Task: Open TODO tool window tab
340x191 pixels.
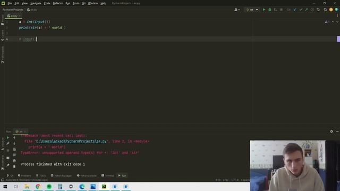Action: [41, 176]
